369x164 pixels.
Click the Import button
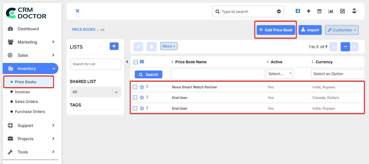coord(310,30)
